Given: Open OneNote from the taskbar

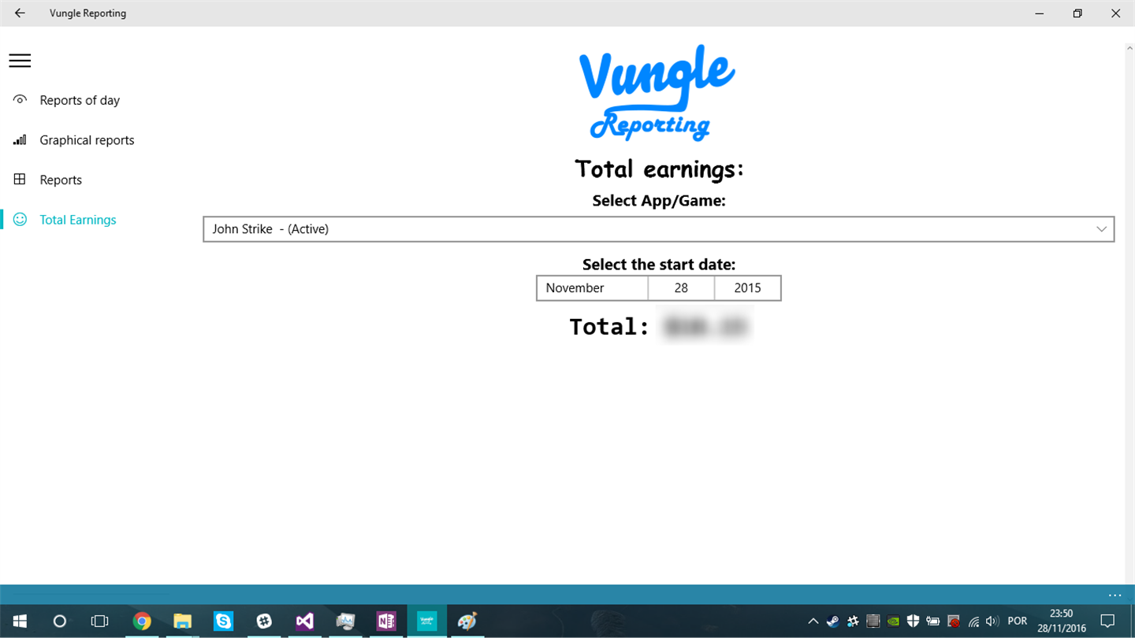Looking at the screenshot, I should (386, 621).
